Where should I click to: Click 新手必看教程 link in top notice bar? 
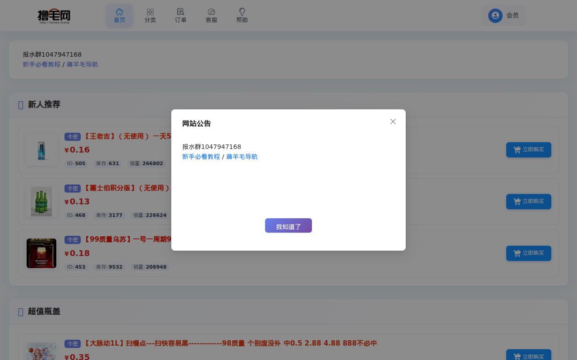(x=41, y=64)
